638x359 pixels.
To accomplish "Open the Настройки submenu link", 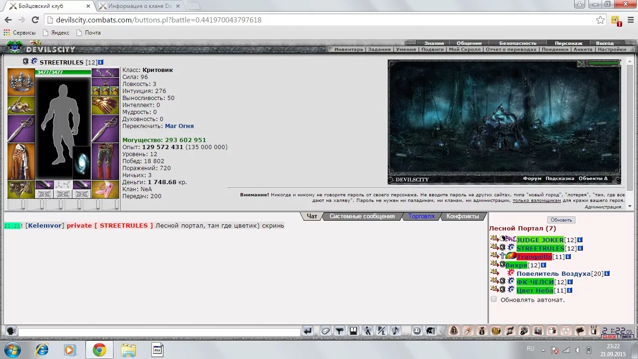I will pyautogui.click(x=612, y=49).
